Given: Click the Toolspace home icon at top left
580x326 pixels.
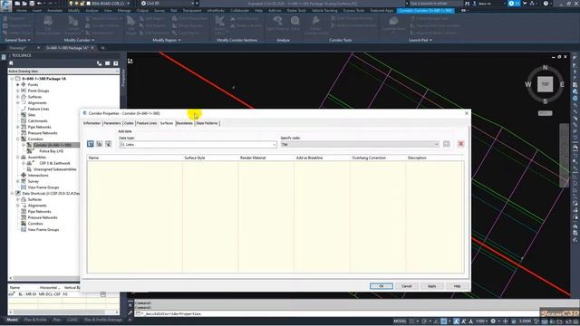Looking at the screenshot, I should (11, 63).
